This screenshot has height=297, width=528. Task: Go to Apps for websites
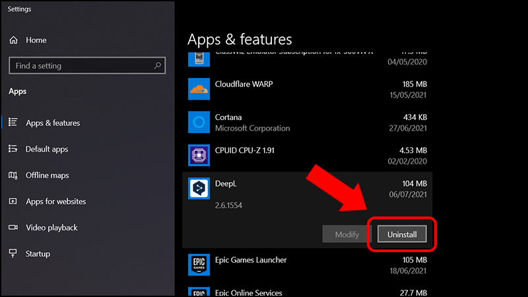click(x=55, y=202)
